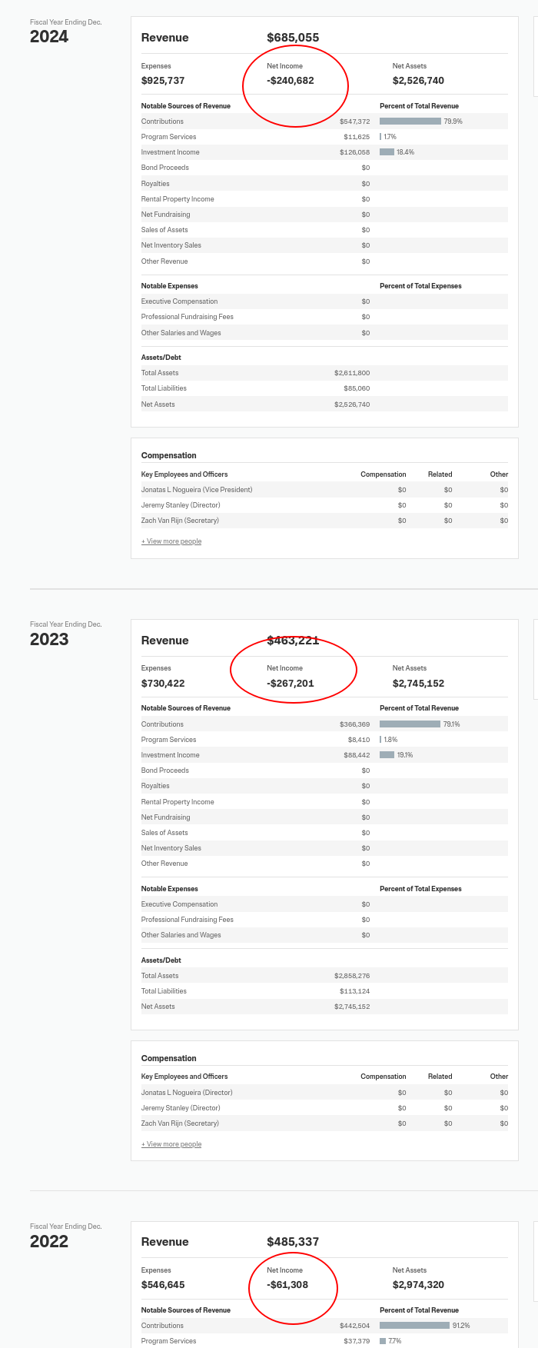
Task: Click 2023 Investment Income amount $88,442
Action: (x=357, y=755)
